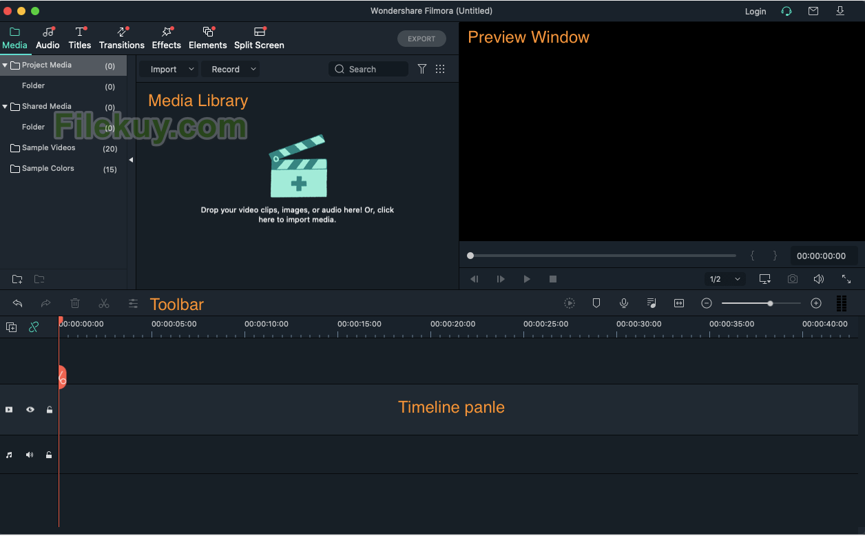The height and width of the screenshot is (536, 865).
Task: Click the Redo arrow in the toolbar
Action: coord(46,303)
